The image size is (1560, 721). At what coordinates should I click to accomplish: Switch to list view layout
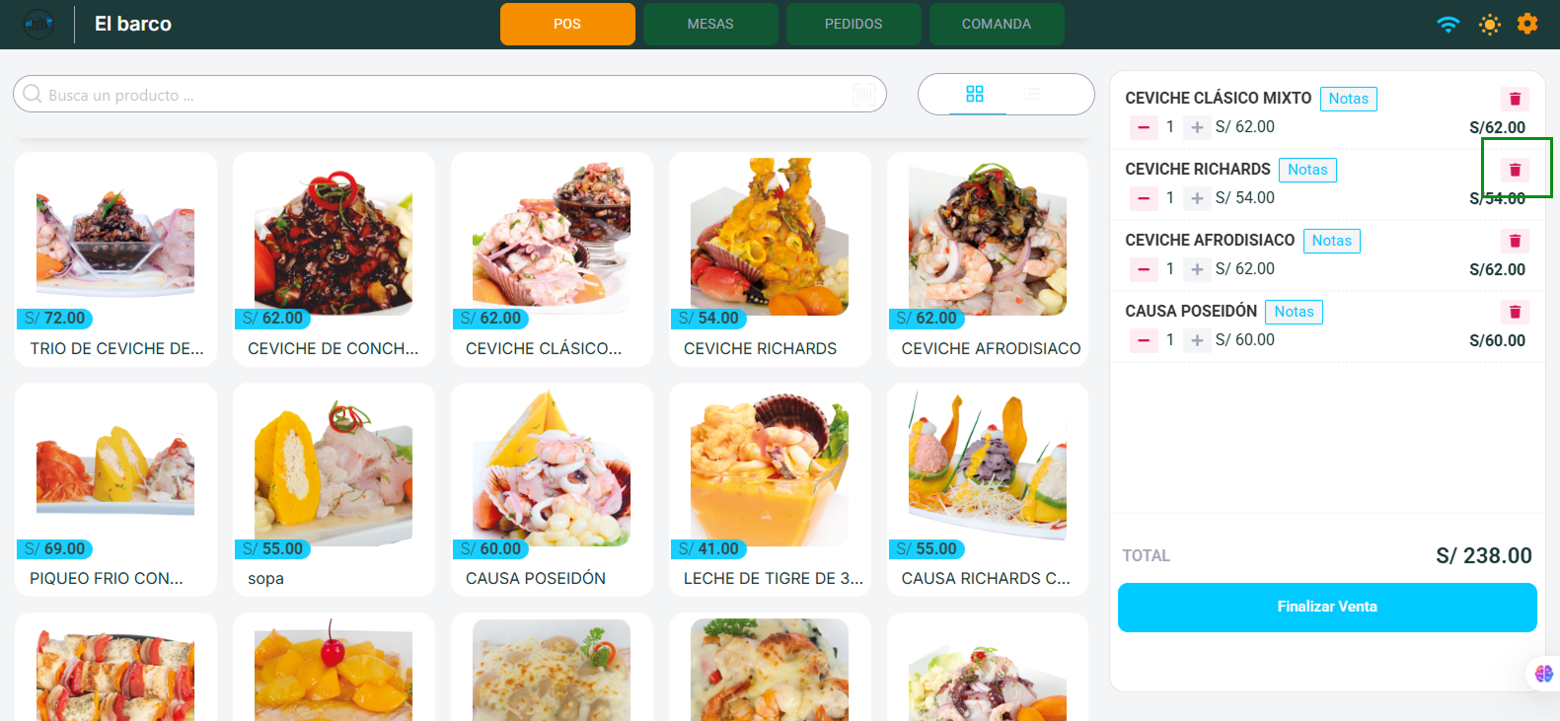coord(1032,94)
